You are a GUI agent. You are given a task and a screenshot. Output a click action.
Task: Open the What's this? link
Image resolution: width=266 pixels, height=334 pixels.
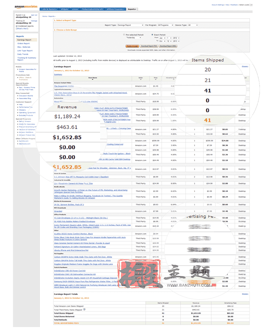click(22, 29)
